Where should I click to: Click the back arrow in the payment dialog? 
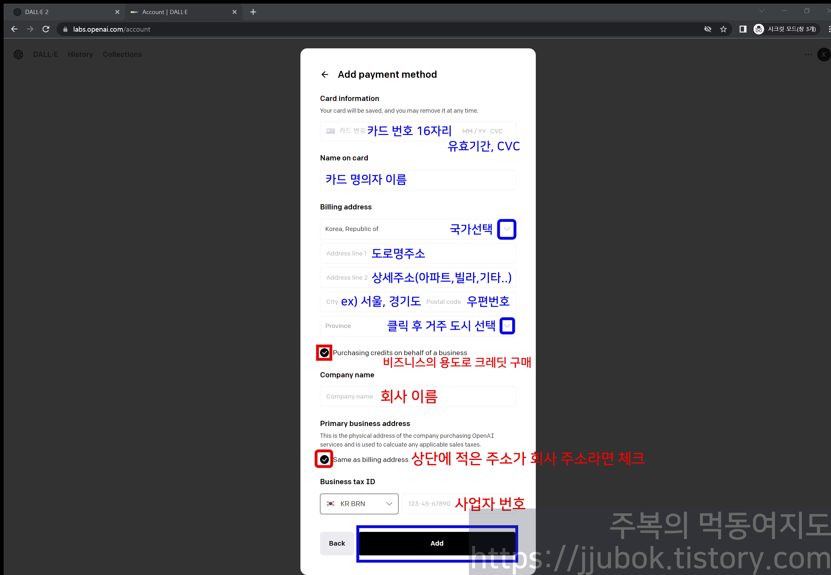coord(325,74)
